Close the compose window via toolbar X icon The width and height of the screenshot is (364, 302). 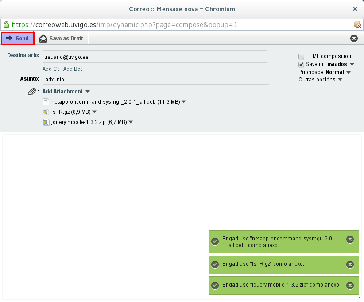click(x=354, y=39)
